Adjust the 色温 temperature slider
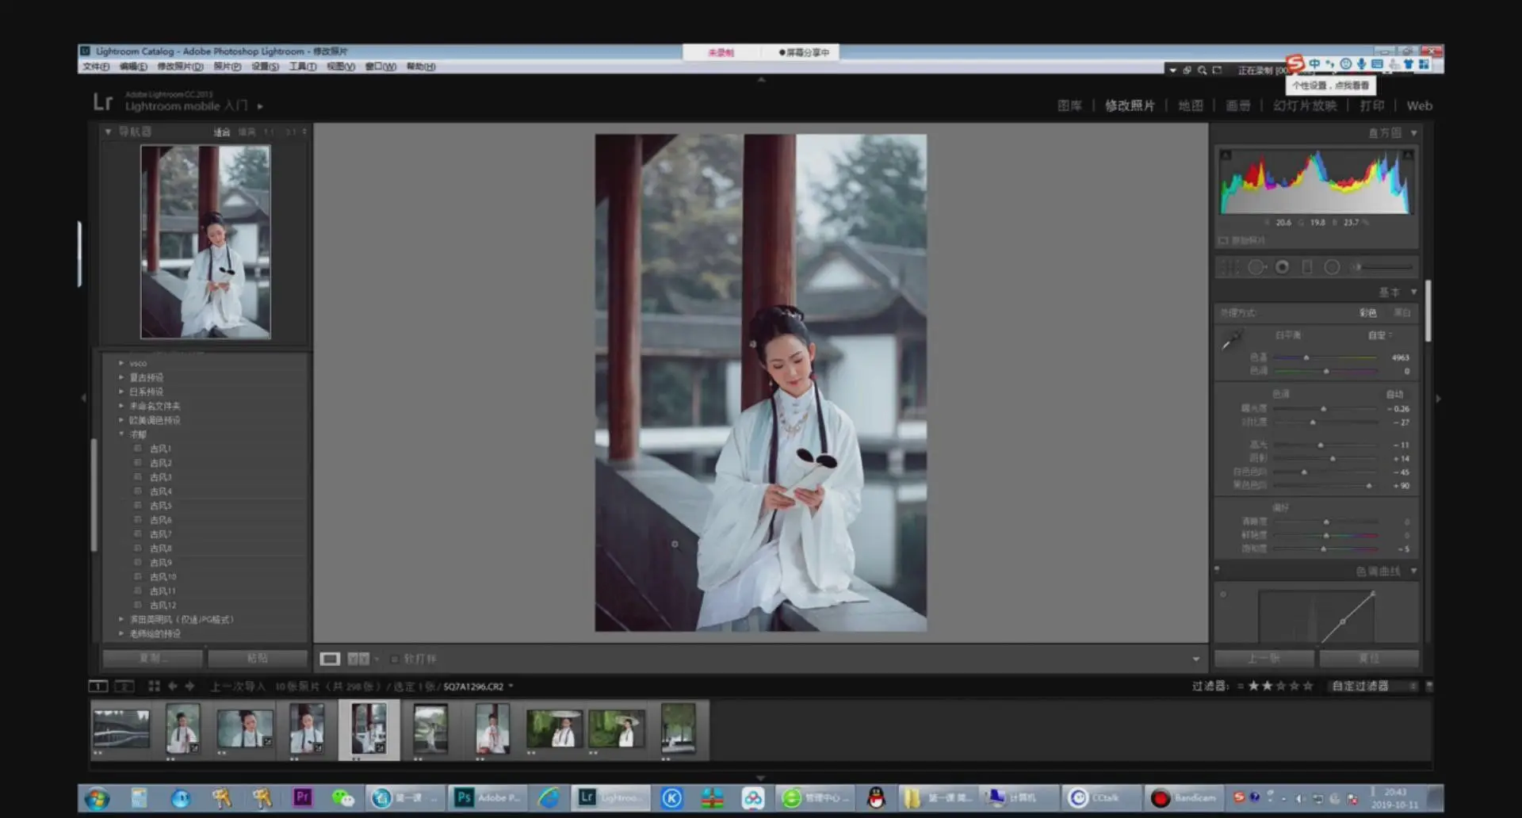This screenshot has width=1522, height=818. click(1306, 358)
